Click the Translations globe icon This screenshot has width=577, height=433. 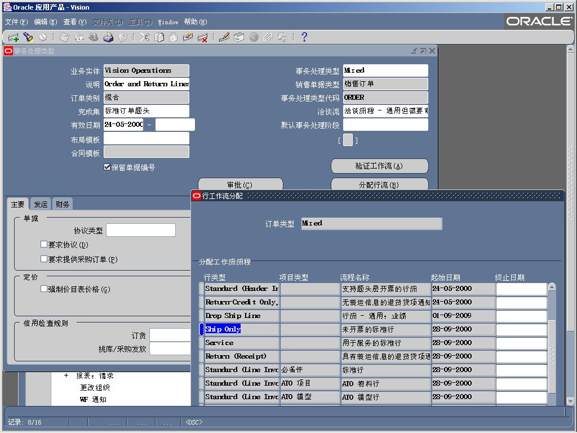pos(254,37)
